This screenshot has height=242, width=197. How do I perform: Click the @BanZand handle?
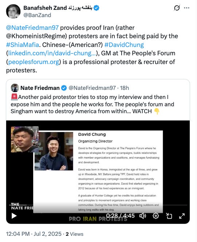pos(37,15)
